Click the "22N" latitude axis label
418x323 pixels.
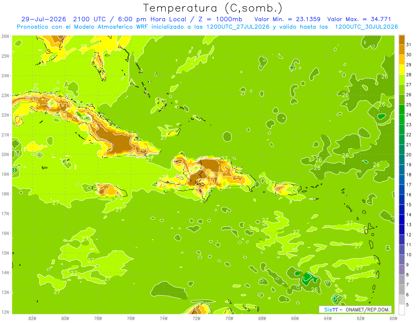(x=5, y=115)
